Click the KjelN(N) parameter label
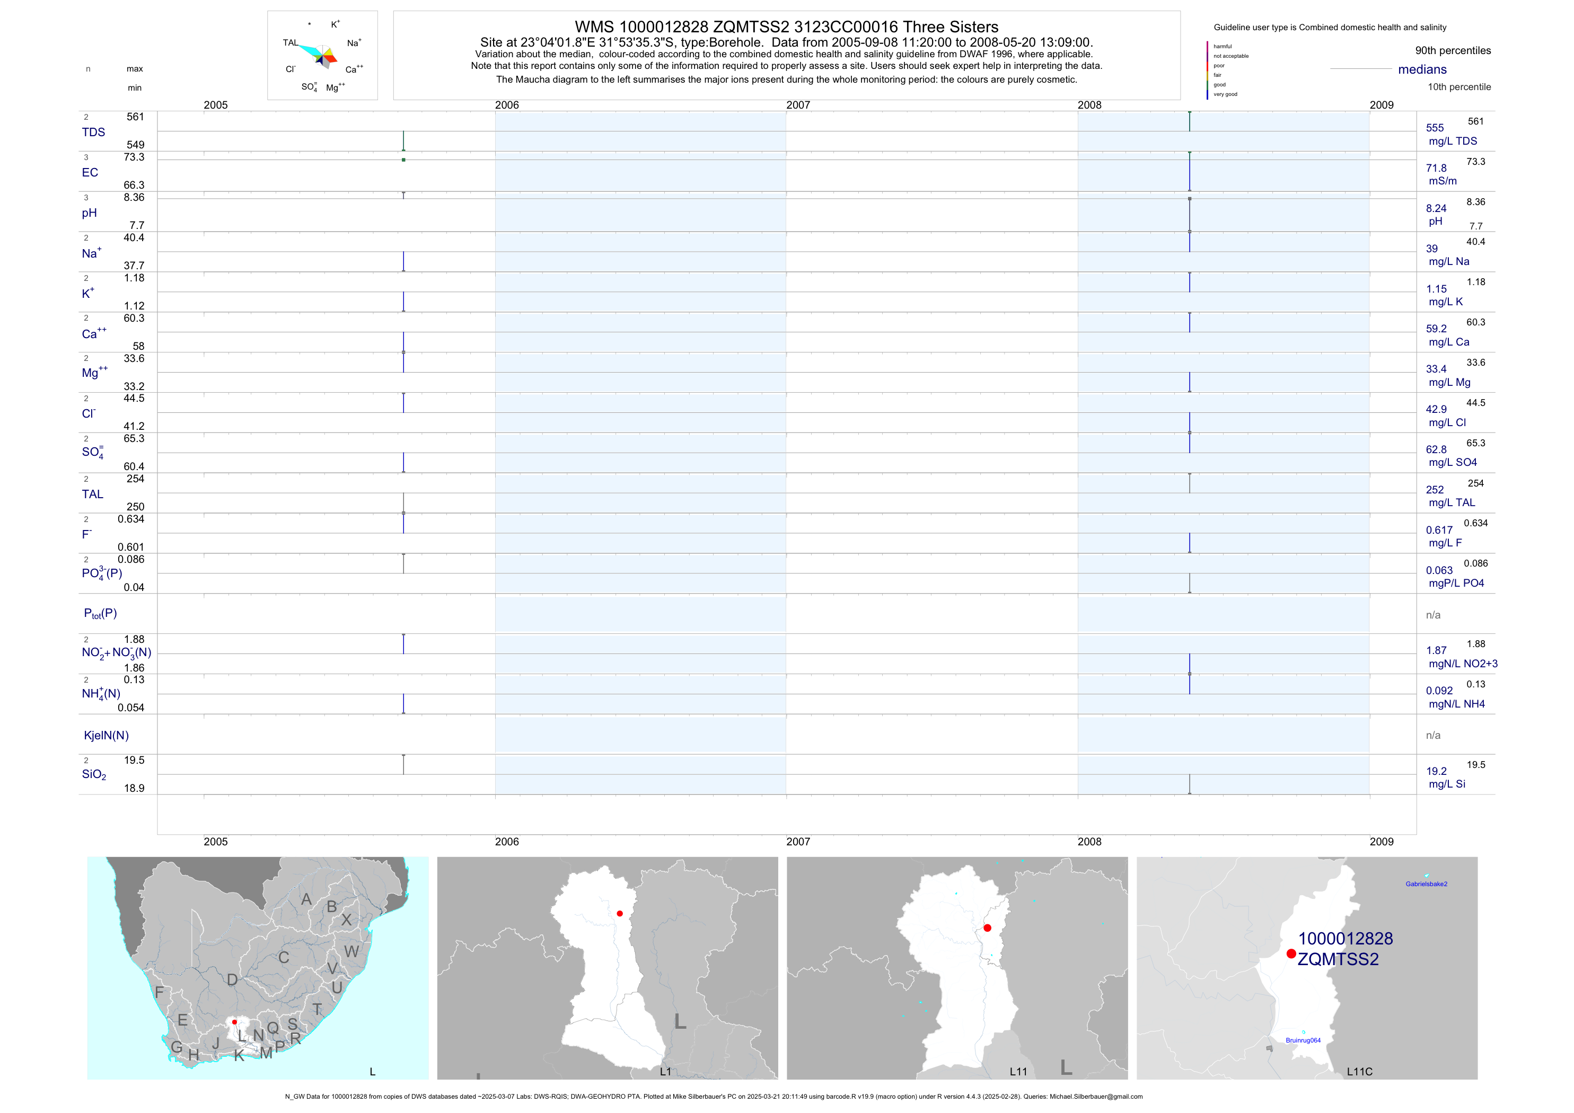Viewport: 1574px width, 1113px height. click(x=106, y=736)
